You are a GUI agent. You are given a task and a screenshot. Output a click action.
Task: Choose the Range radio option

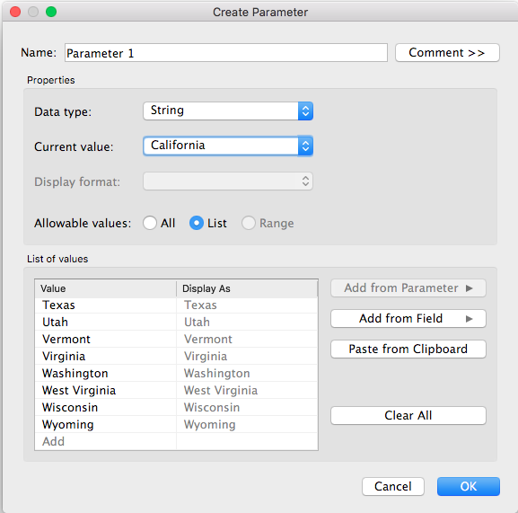click(249, 223)
